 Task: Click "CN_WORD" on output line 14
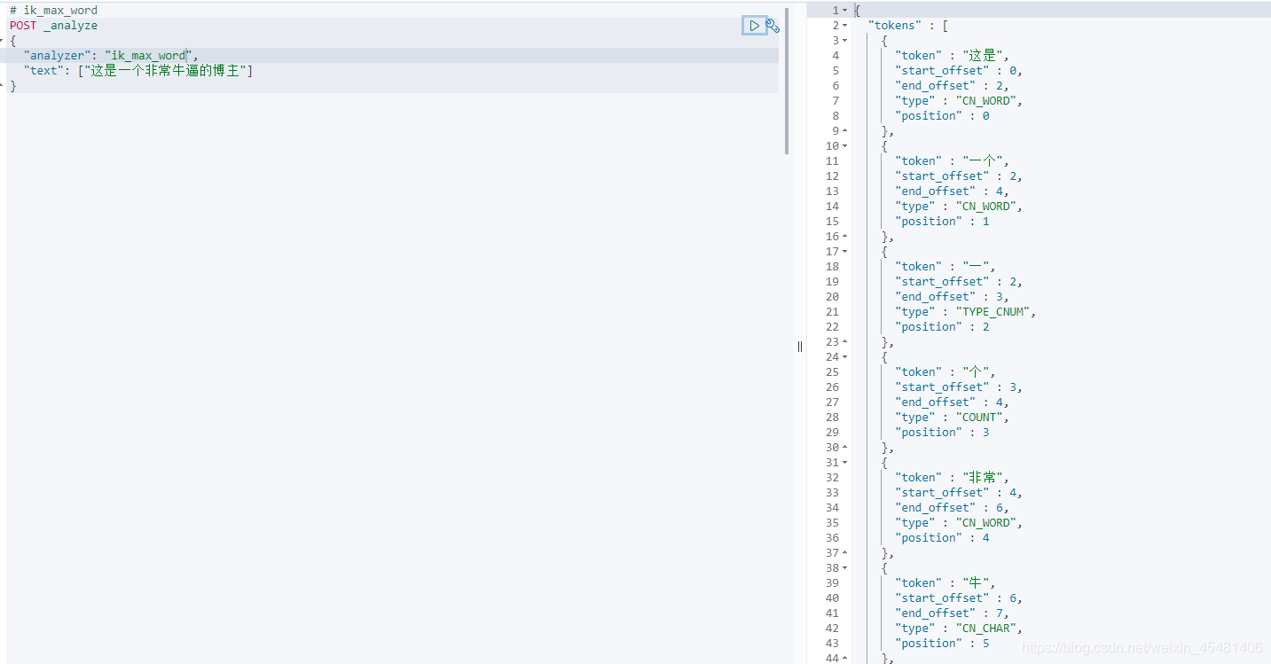[x=986, y=207]
